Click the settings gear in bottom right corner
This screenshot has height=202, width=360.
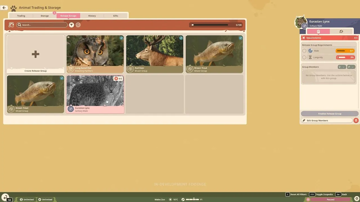[357, 199]
